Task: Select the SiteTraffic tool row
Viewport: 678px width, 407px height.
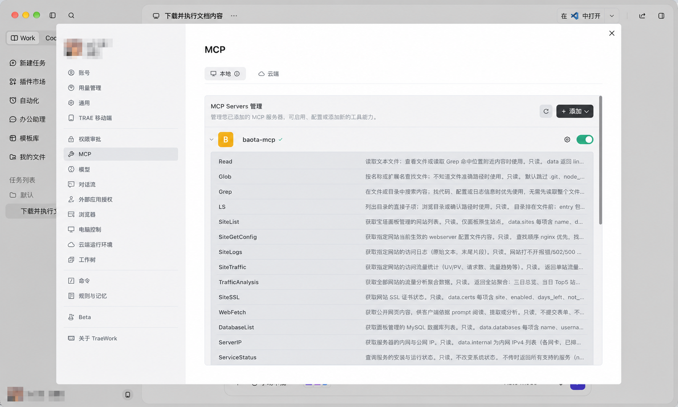Action: tap(402, 267)
